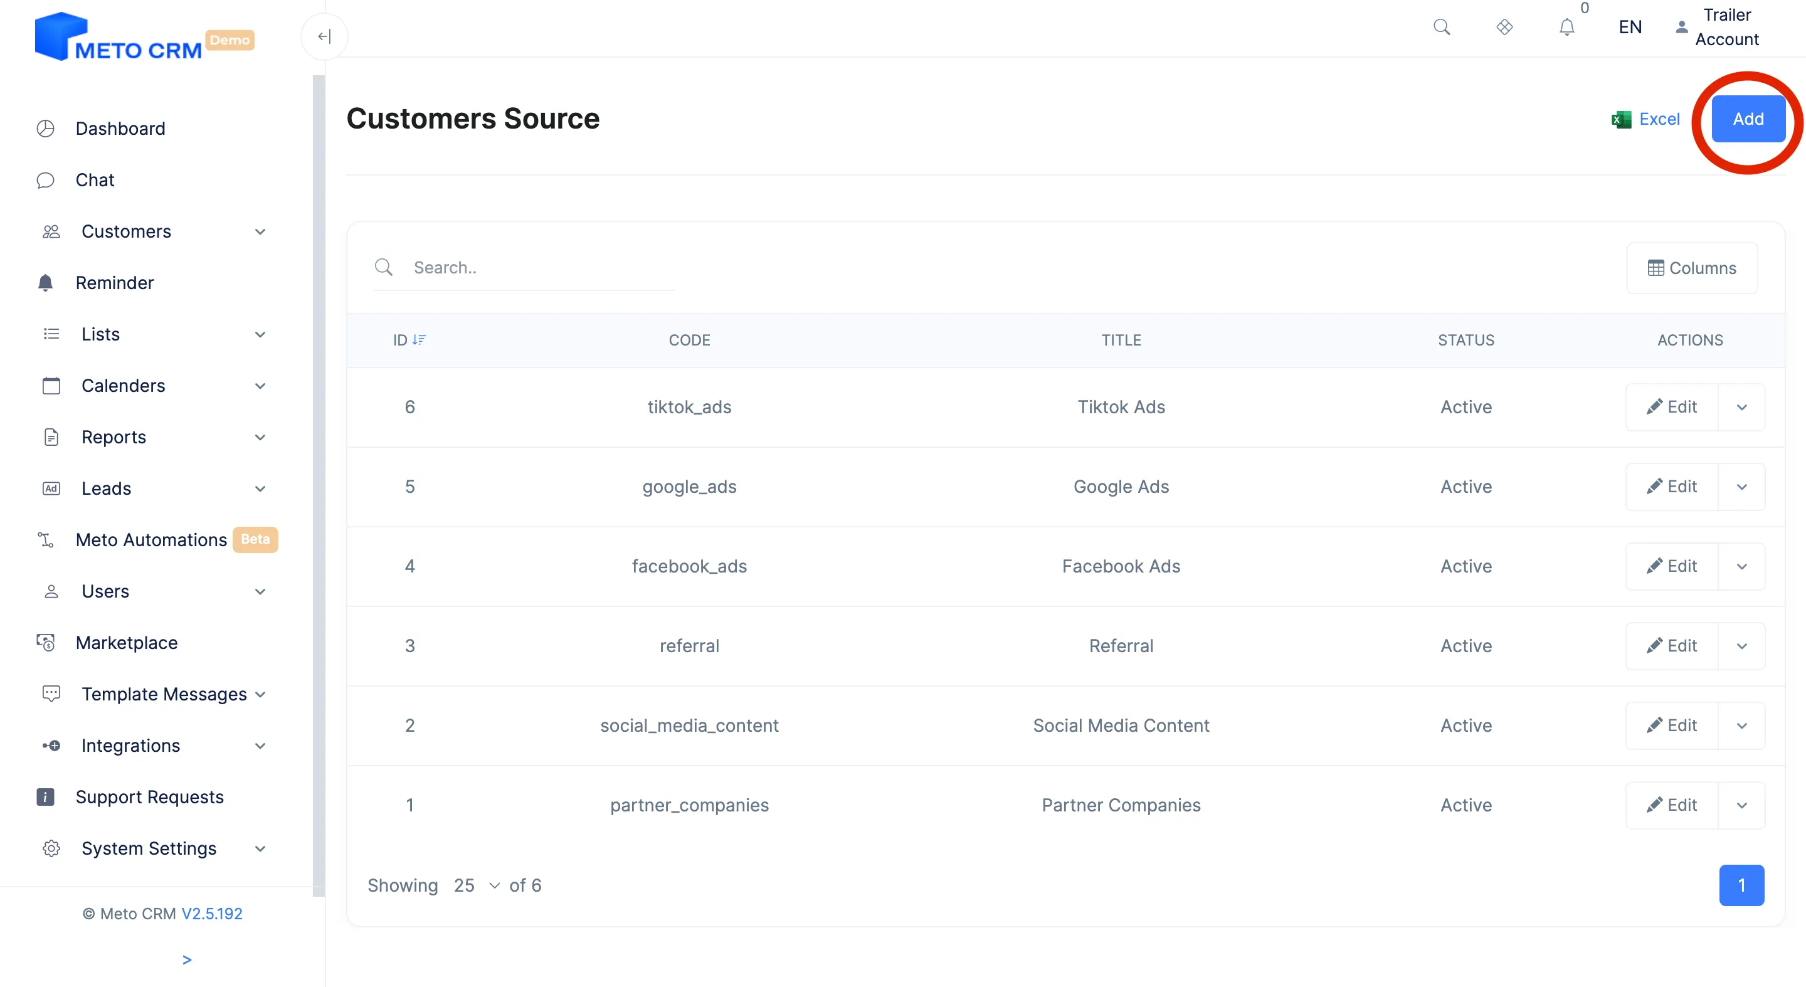Edit the Social Media Content source
The width and height of the screenshot is (1806, 987).
1672,726
